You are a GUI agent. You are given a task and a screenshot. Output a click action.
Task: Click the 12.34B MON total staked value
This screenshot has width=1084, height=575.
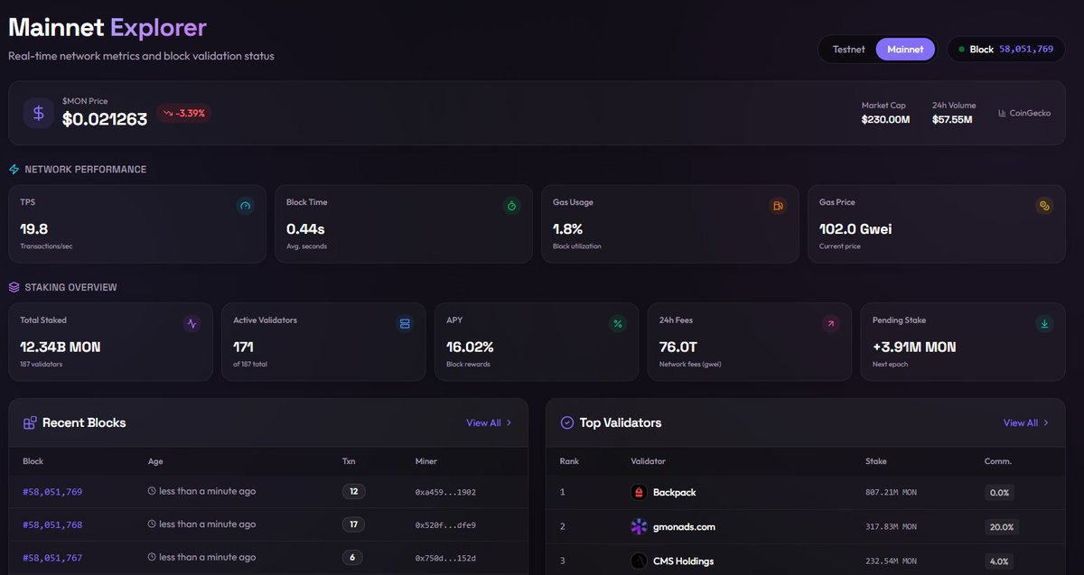pos(61,347)
